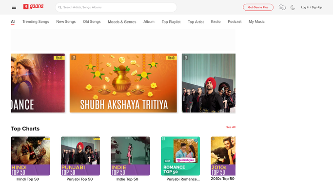Switch to Trending Songs tab

pyautogui.click(x=36, y=21)
